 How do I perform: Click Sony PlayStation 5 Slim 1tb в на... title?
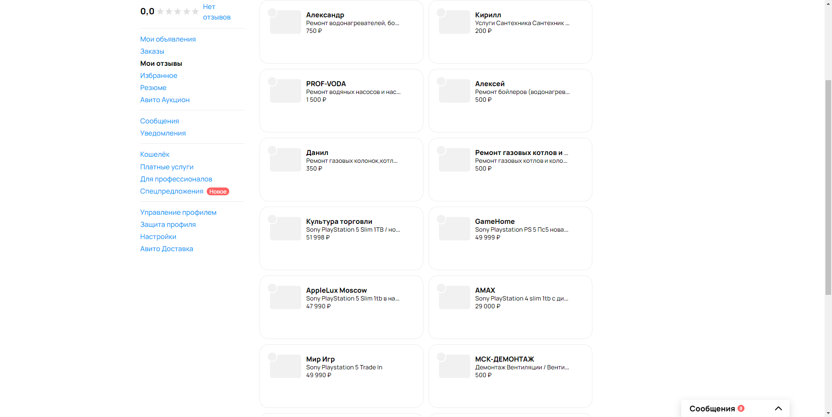click(x=353, y=298)
